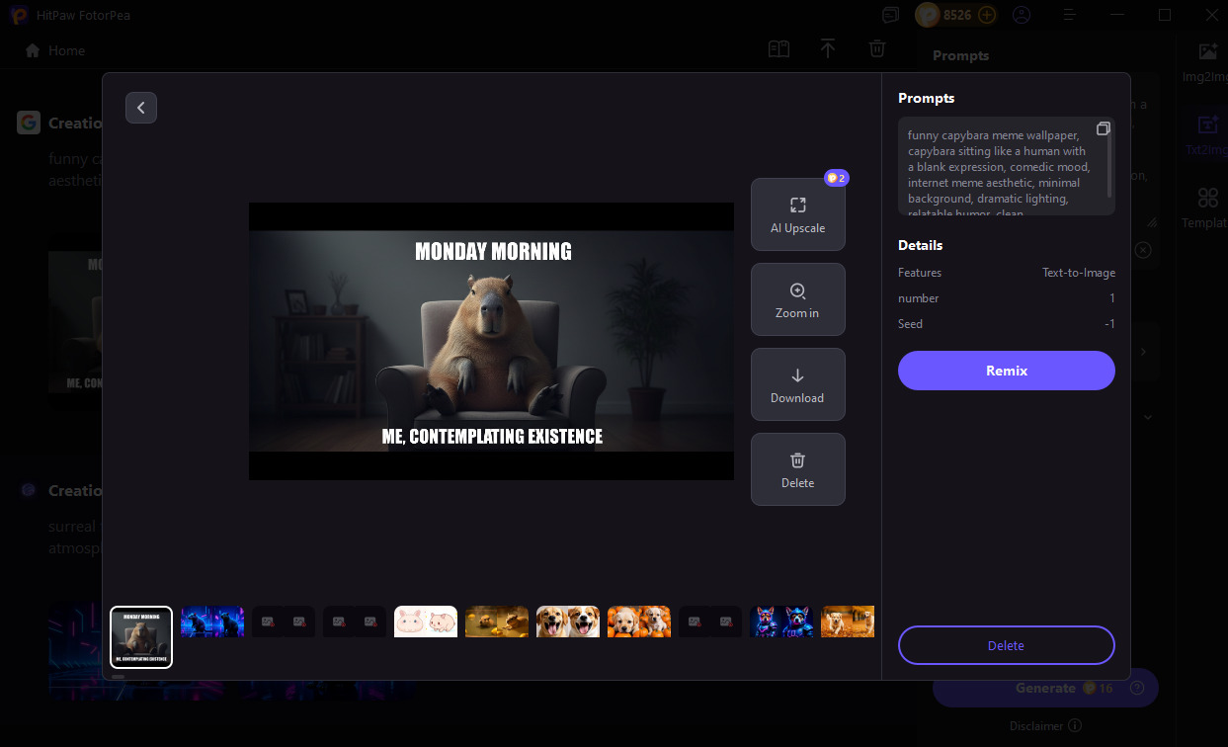
Task: Add more coins with plus icon
Action: pos(987,15)
